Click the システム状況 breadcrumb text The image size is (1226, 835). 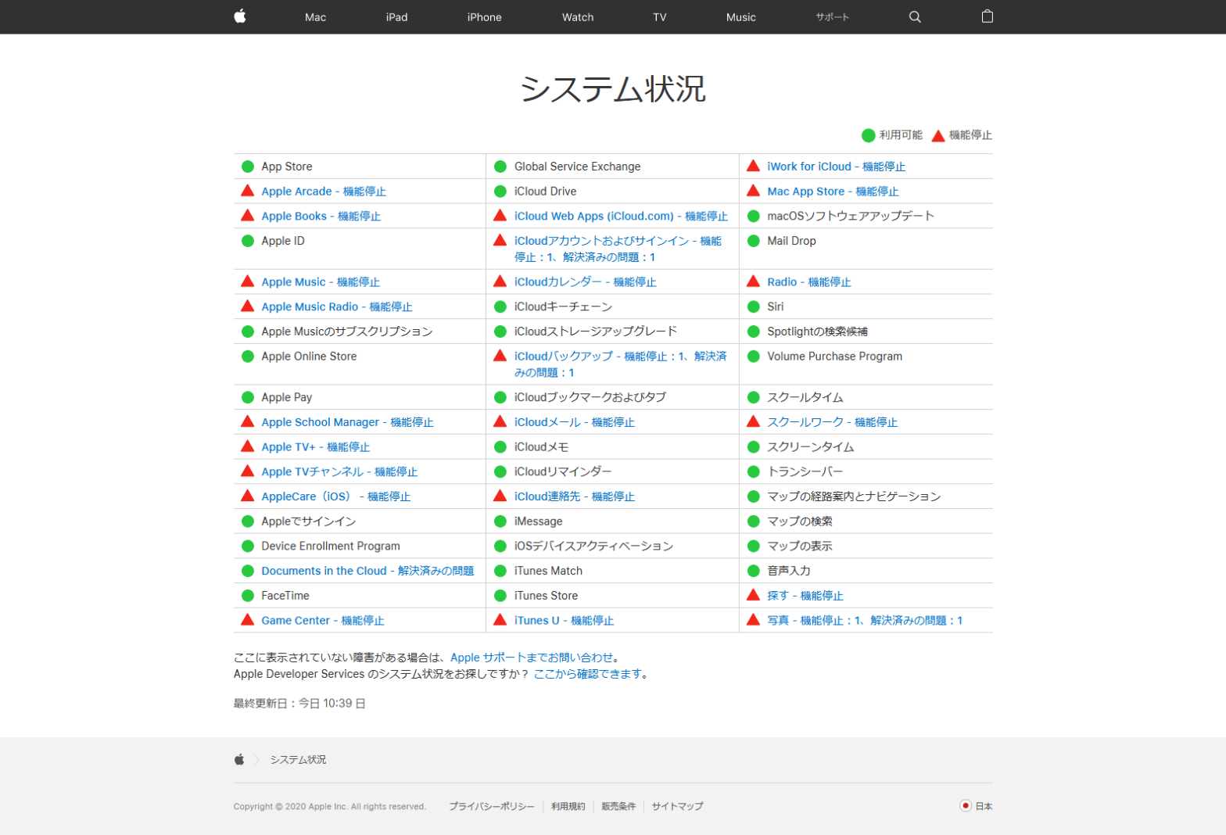click(x=298, y=760)
